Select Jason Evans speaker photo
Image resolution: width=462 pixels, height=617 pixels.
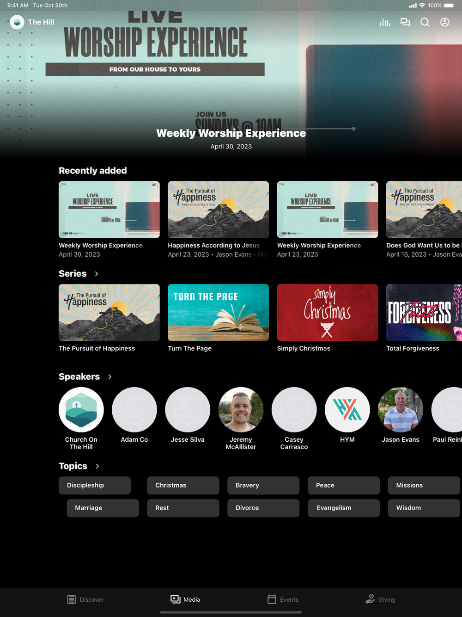[401, 410]
